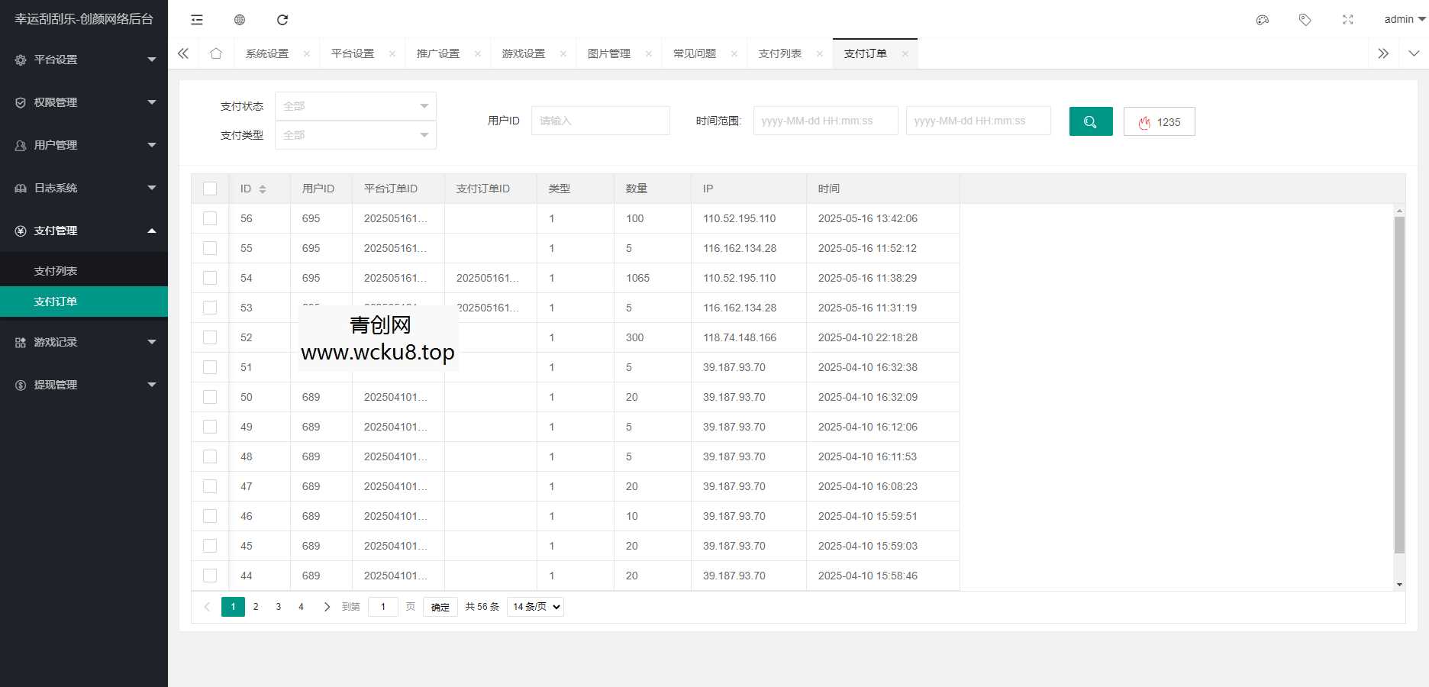Check the select-all checkbox in table header

210,189
